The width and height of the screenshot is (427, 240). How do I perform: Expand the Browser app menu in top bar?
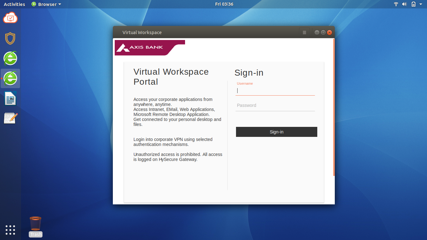47,4
